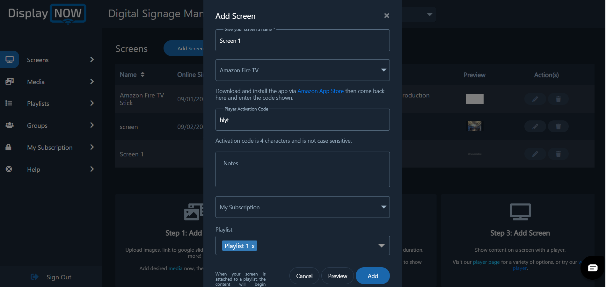606x287 pixels.
Task: Click the Add button to save screen
Action: pyautogui.click(x=372, y=276)
